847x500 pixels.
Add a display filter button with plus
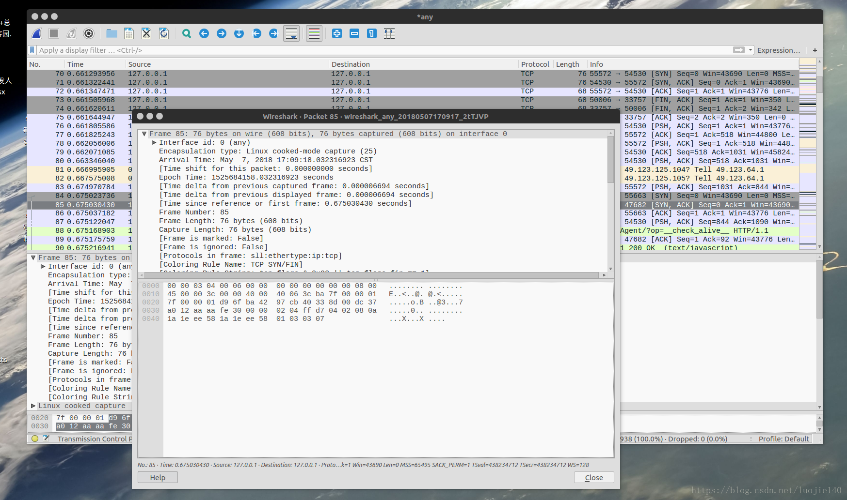[x=815, y=50]
